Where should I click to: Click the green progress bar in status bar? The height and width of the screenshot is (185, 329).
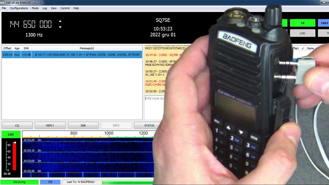coord(127,182)
